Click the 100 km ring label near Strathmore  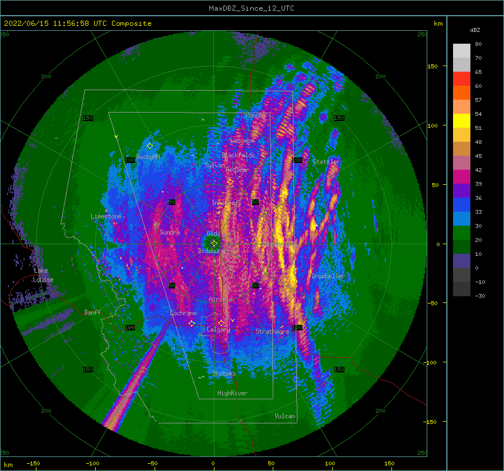pyautogui.click(x=297, y=327)
